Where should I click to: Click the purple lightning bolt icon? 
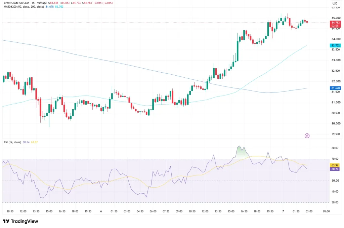pos(307,136)
